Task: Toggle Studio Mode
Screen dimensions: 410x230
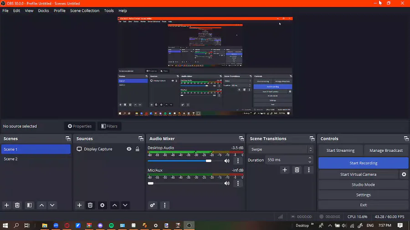Action: coord(363,185)
